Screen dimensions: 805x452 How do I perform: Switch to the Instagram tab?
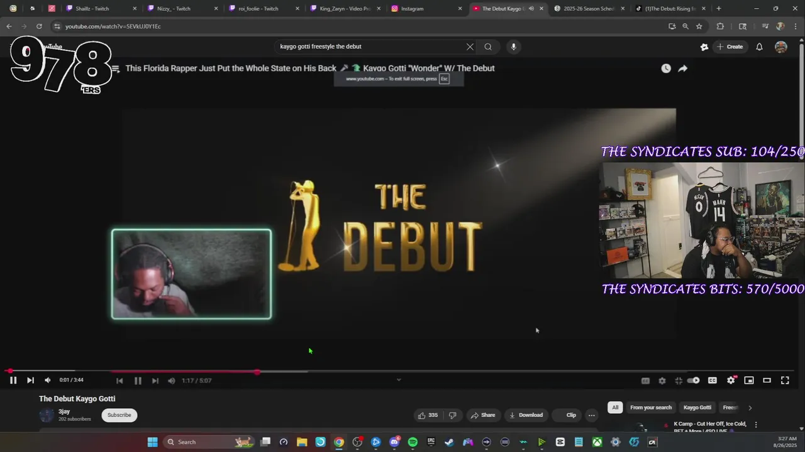(426, 9)
